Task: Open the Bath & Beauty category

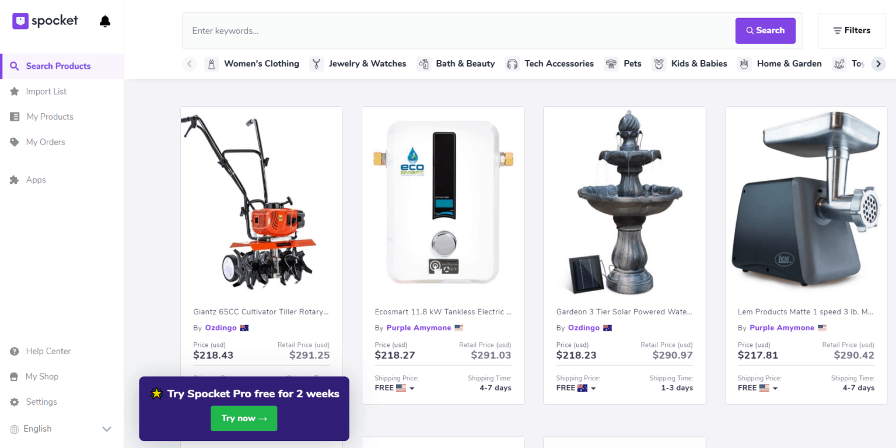Action: pos(423,64)
